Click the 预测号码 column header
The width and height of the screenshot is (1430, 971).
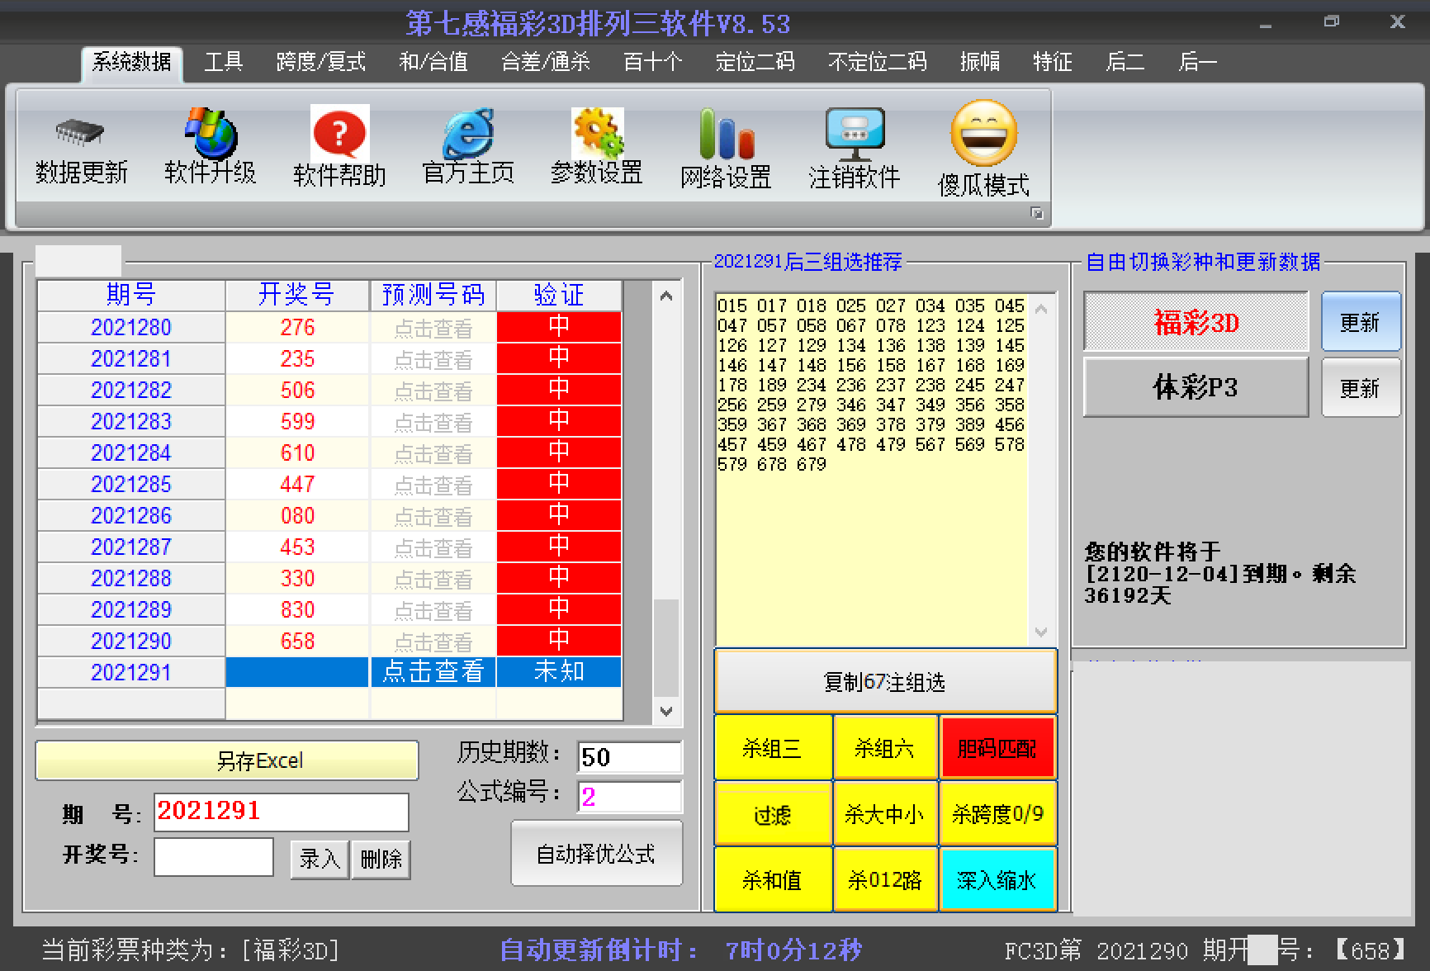tap(433, 295)
